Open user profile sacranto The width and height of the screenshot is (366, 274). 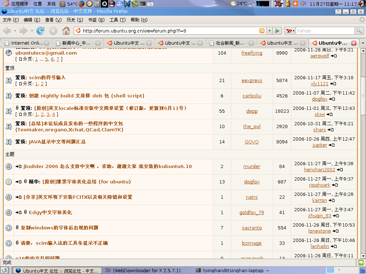[x=252, y=228]
